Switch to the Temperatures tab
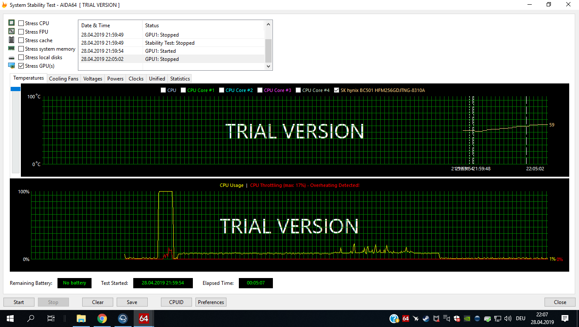This screenshot has height=327, width=579. [29, 78]
